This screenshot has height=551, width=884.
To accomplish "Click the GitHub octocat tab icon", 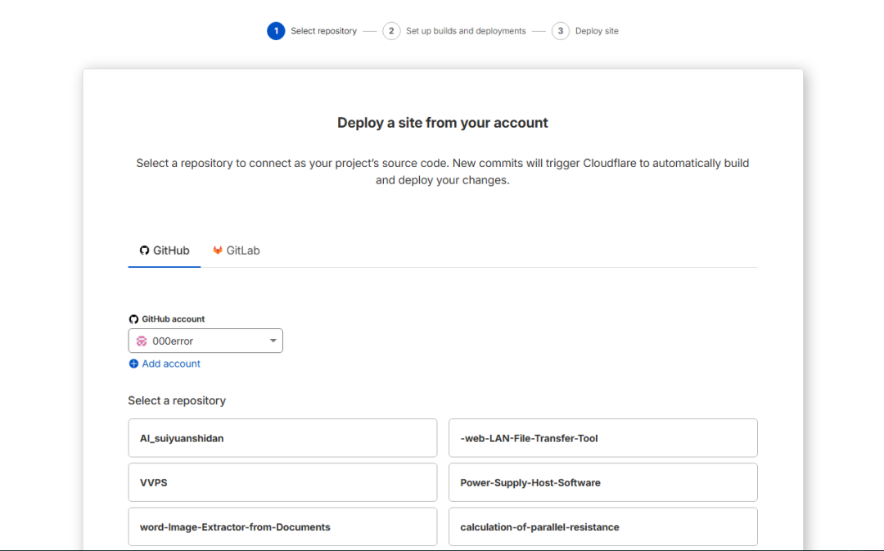I will coord(145,251).
